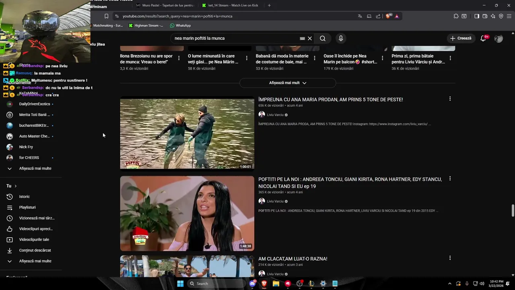
Task: Open the Brave VPN shield icon
Action: tap(501, 16)
